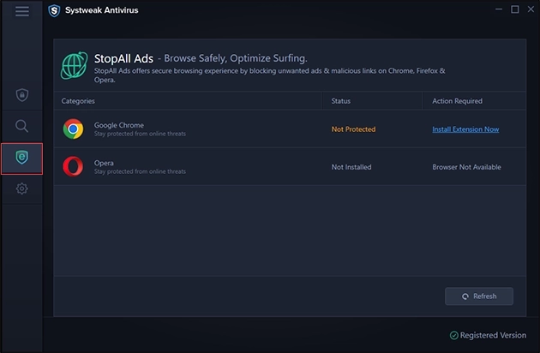Click Install Extension Now link
Image resolution: width=540 pixels, height=353 pixels.
[x=465, y=129]
